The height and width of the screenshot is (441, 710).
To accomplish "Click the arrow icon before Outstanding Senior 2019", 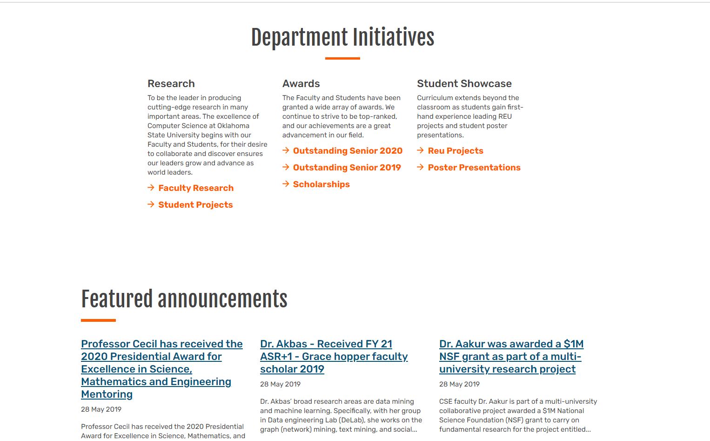I will tap(286, 167).
